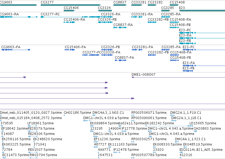Click the E23-RA transcript label
Screen dimensions: 225x159
185,35
